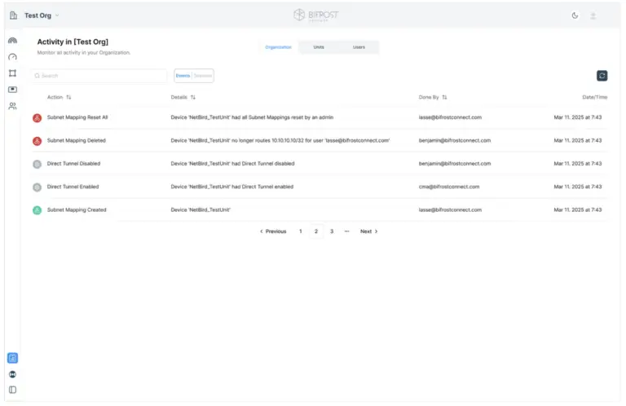Click details 'no longer routes 10.10.10.10/32'

(267, 140)
